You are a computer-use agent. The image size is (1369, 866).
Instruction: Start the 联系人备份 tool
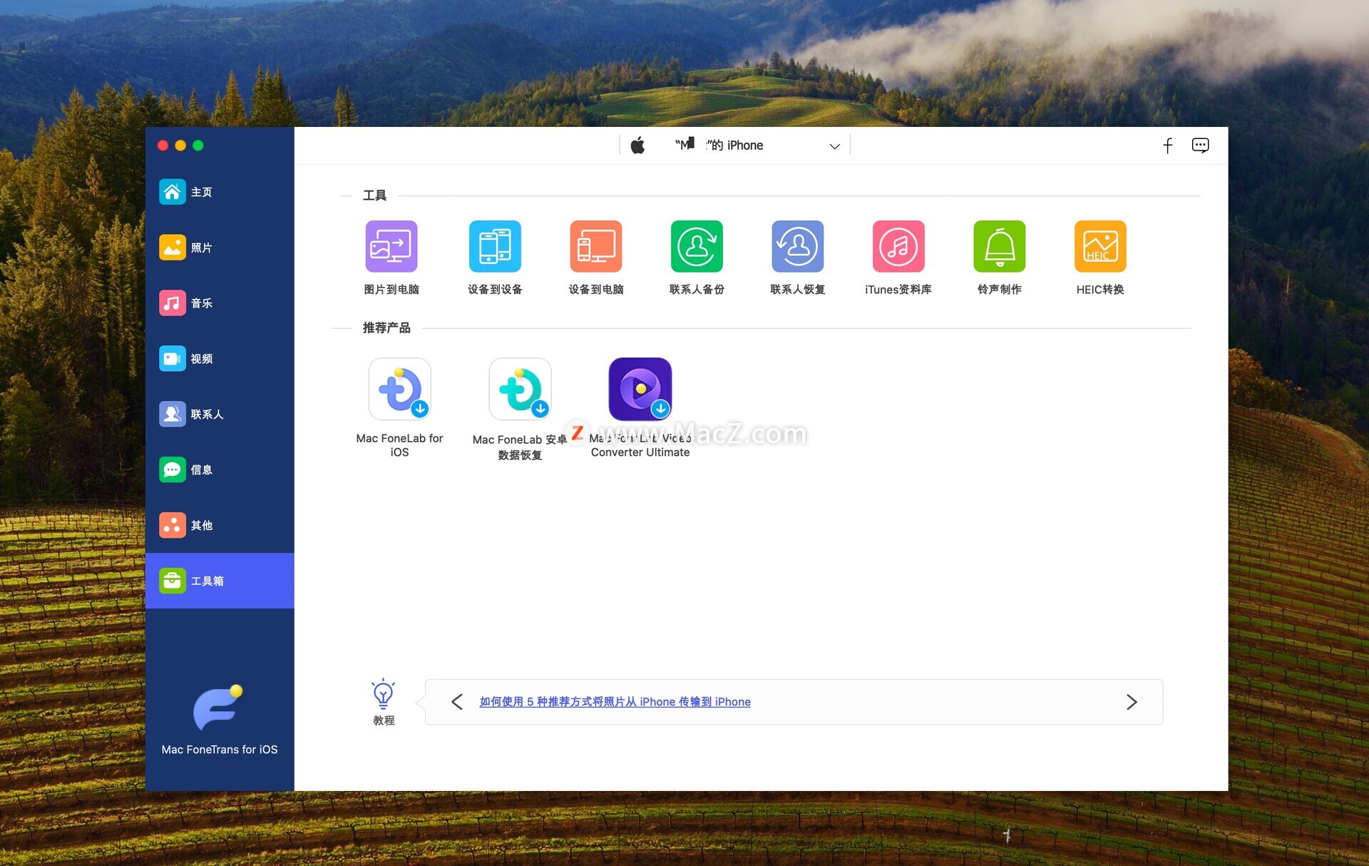pos(697,247)
